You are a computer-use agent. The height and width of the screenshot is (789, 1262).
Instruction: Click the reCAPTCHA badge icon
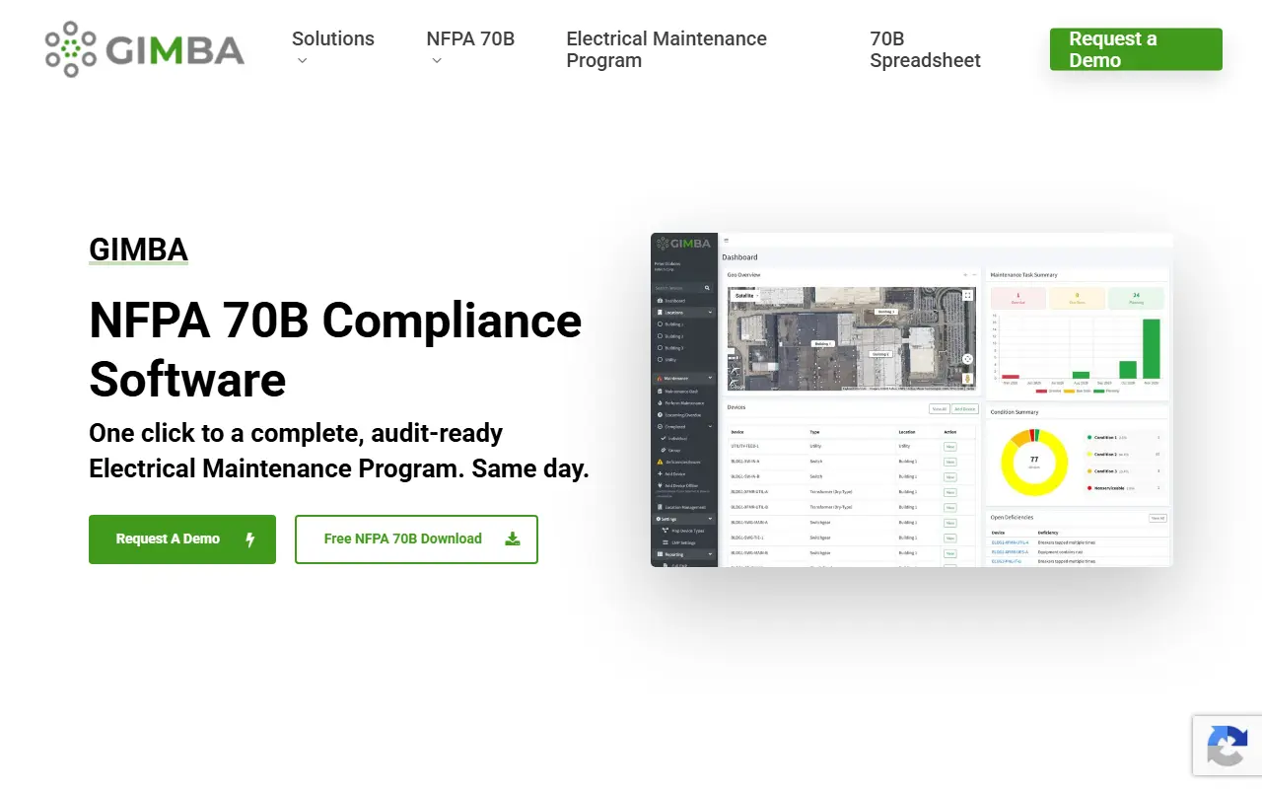click(x=1227, y=745)
